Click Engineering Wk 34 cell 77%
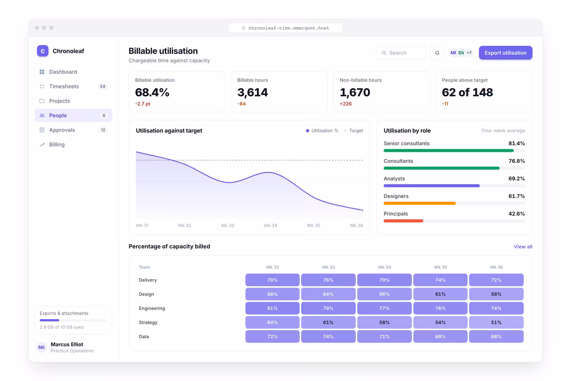 384,308
